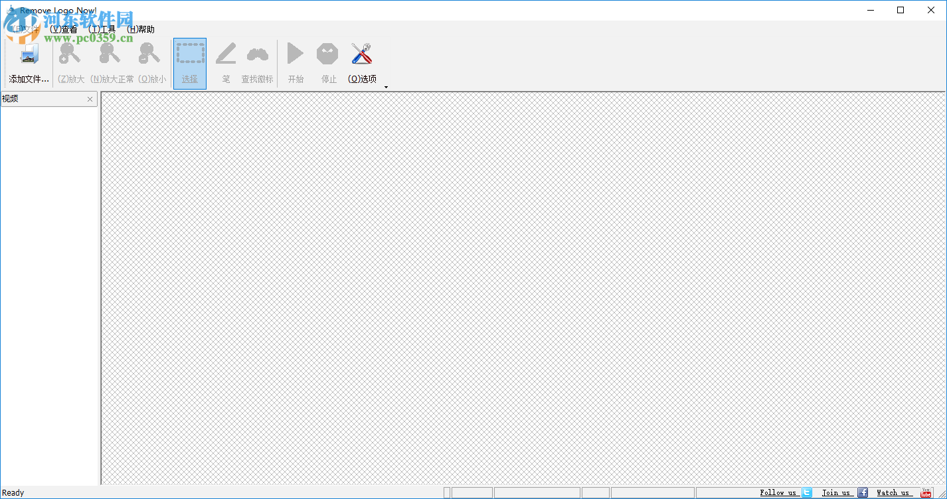Click the empty video list panel
The image size is (947, 499).
pyautogui.click(x=50, y=295)
